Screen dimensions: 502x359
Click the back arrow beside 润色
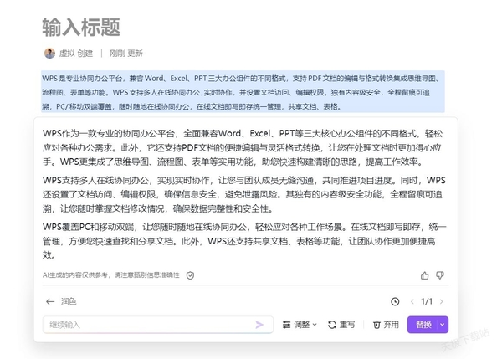[x=50, y=301]
